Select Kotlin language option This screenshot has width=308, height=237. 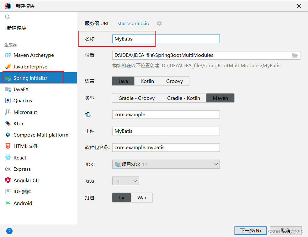tap(147, 81)
